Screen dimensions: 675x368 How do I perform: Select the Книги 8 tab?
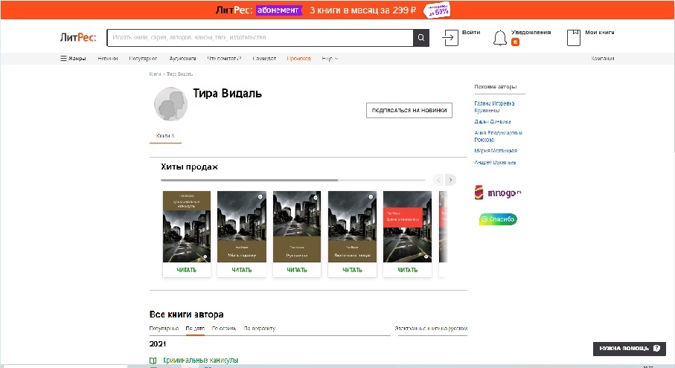coord(165,136)
